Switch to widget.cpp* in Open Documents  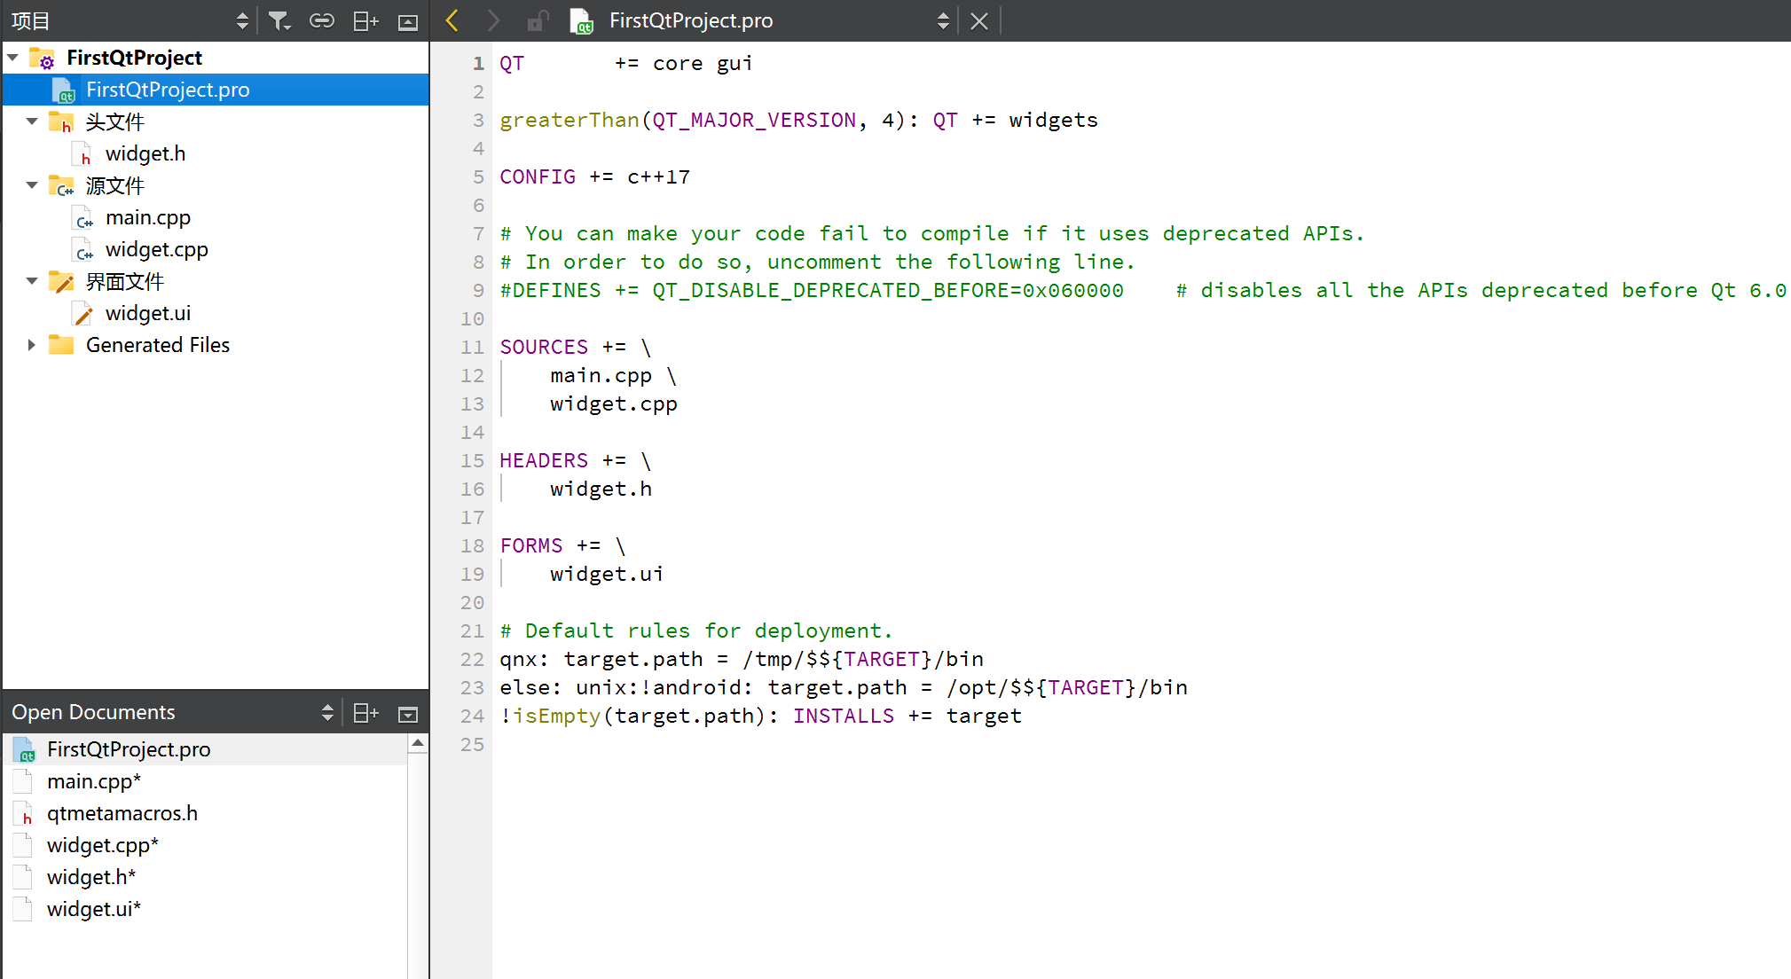tap(206, 845)
